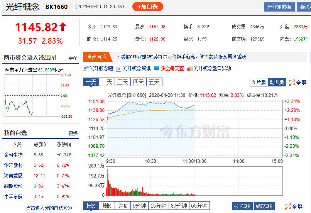The width and height of the screenshot is (311, 213).
Task: Click 韶能股份 change value 3.47%
Action: tap(63, 186)
